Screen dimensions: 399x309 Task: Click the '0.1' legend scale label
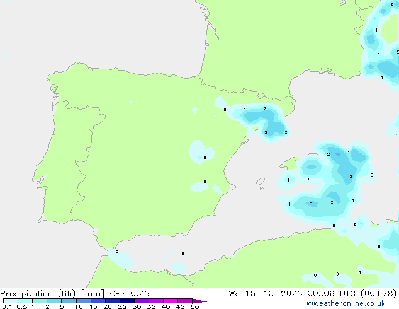7,306
